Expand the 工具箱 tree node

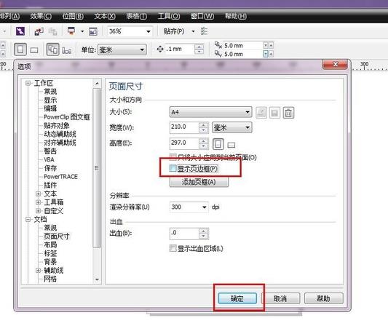38,202
